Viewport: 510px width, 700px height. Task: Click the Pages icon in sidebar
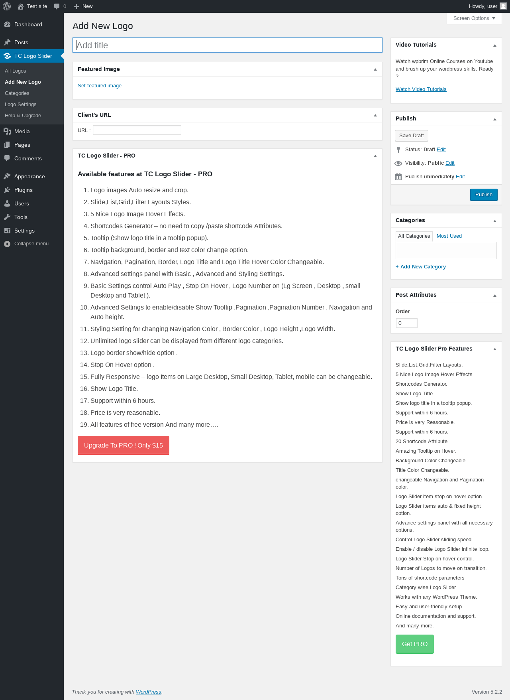[7, 145]
